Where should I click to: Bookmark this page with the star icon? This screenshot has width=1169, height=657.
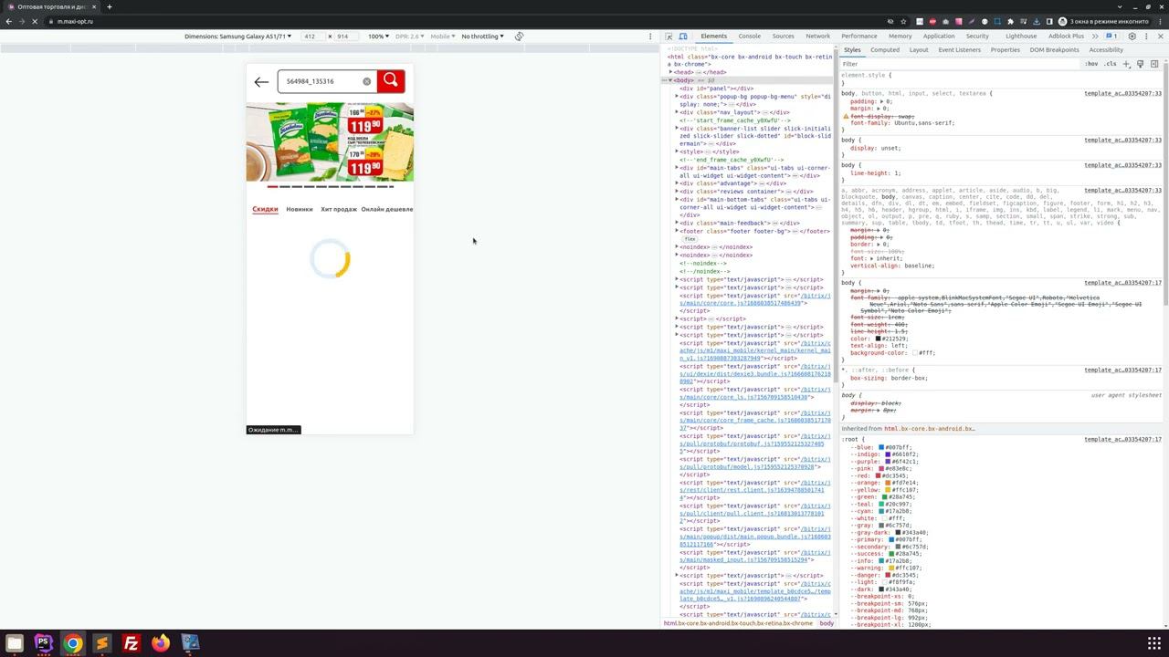903,21
